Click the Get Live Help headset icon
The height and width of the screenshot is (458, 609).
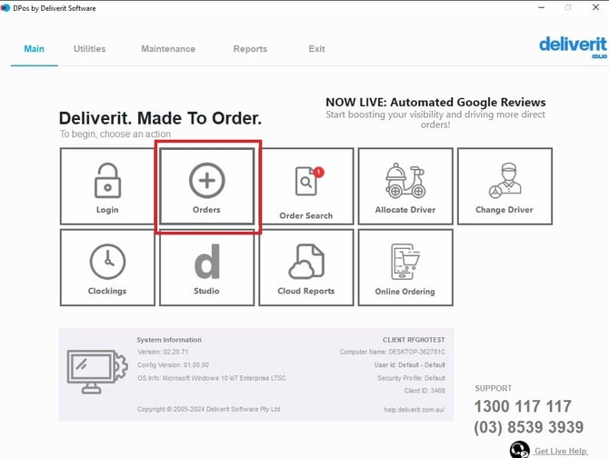coord(519,450)
